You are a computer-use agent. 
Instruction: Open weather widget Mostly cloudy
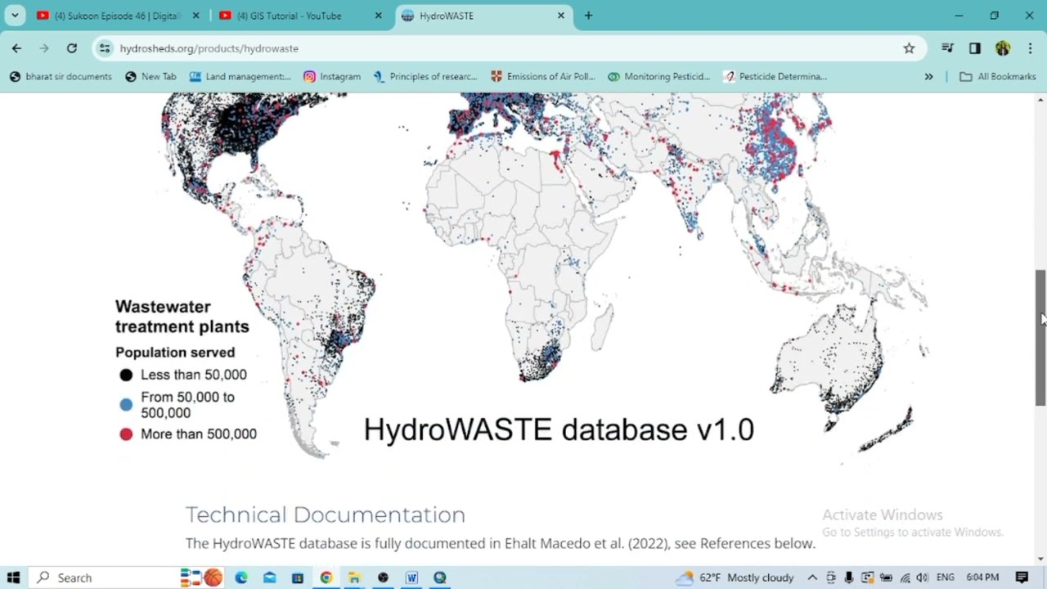pos(735,578)
